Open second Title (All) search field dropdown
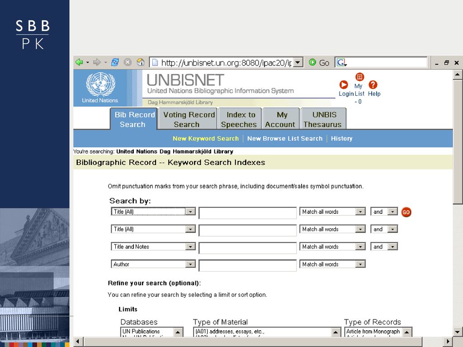The image size is (463, 347). coord(190,229)
